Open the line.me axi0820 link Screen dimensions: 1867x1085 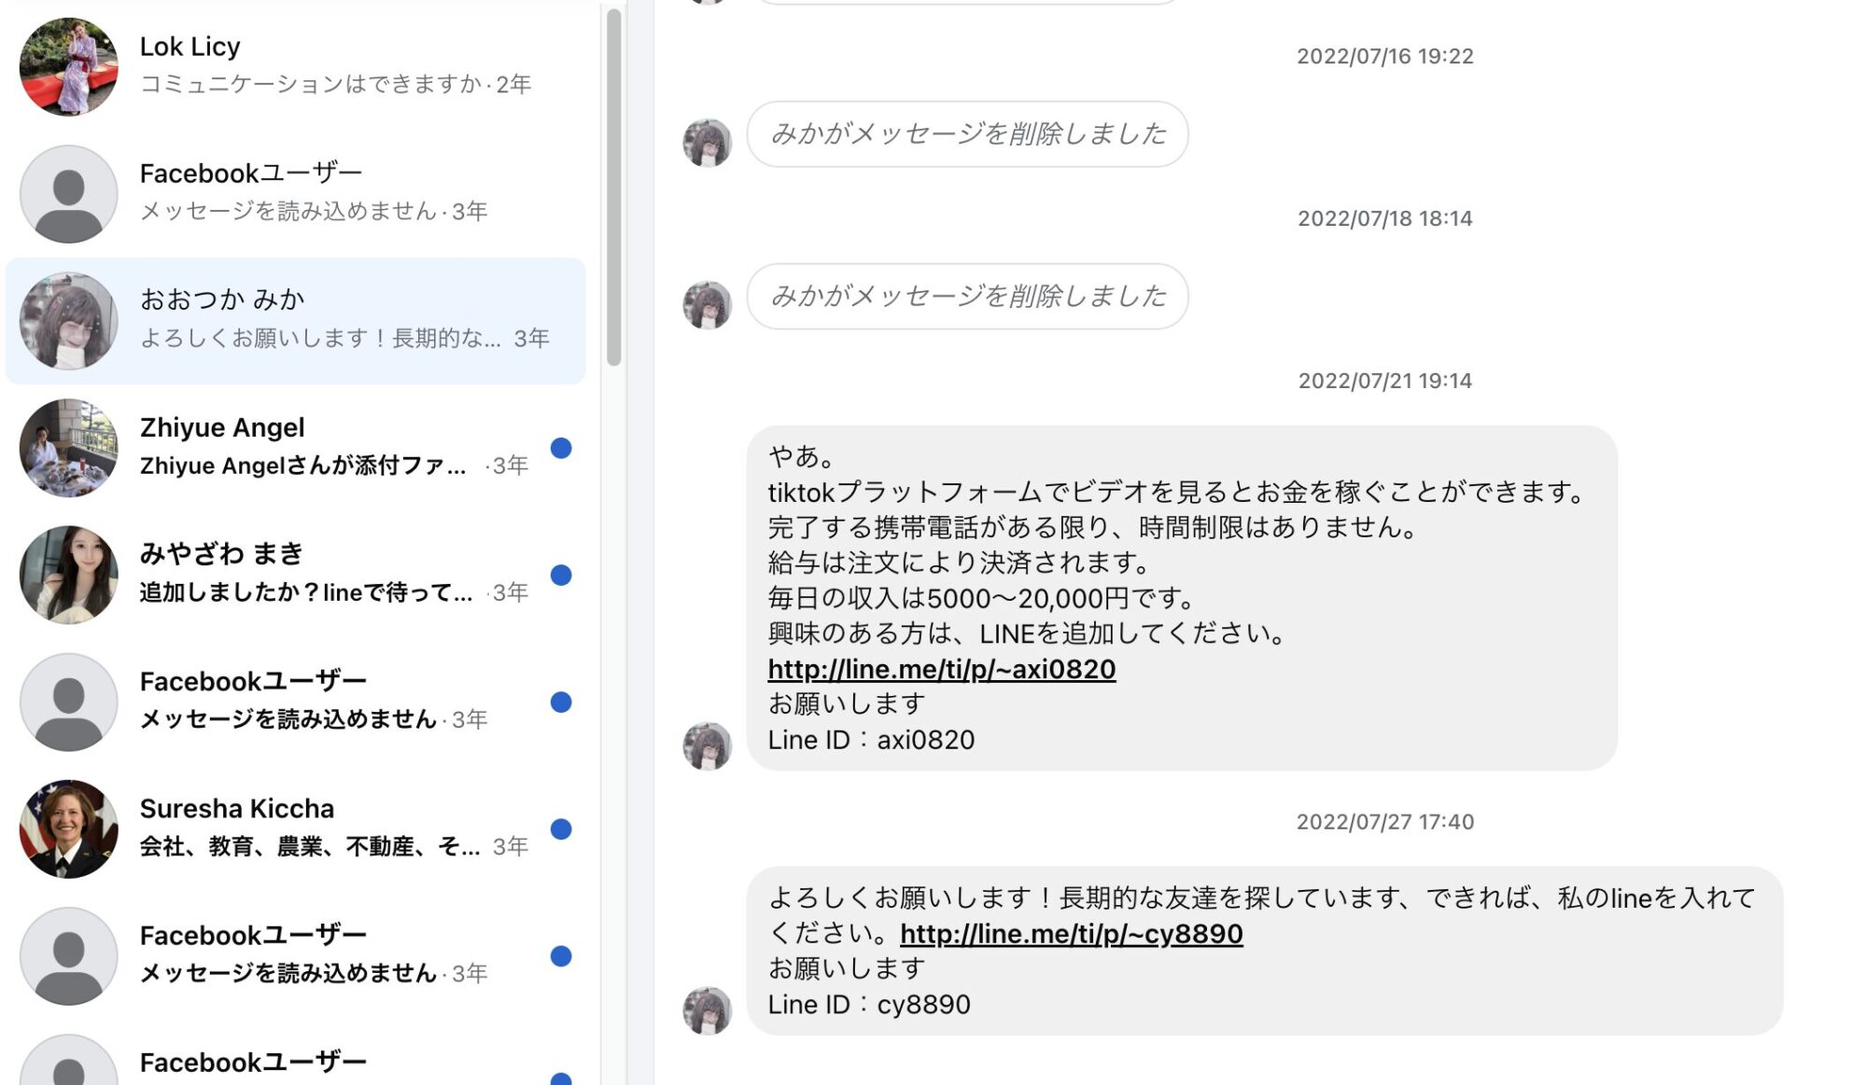click(x=941, y=669)
